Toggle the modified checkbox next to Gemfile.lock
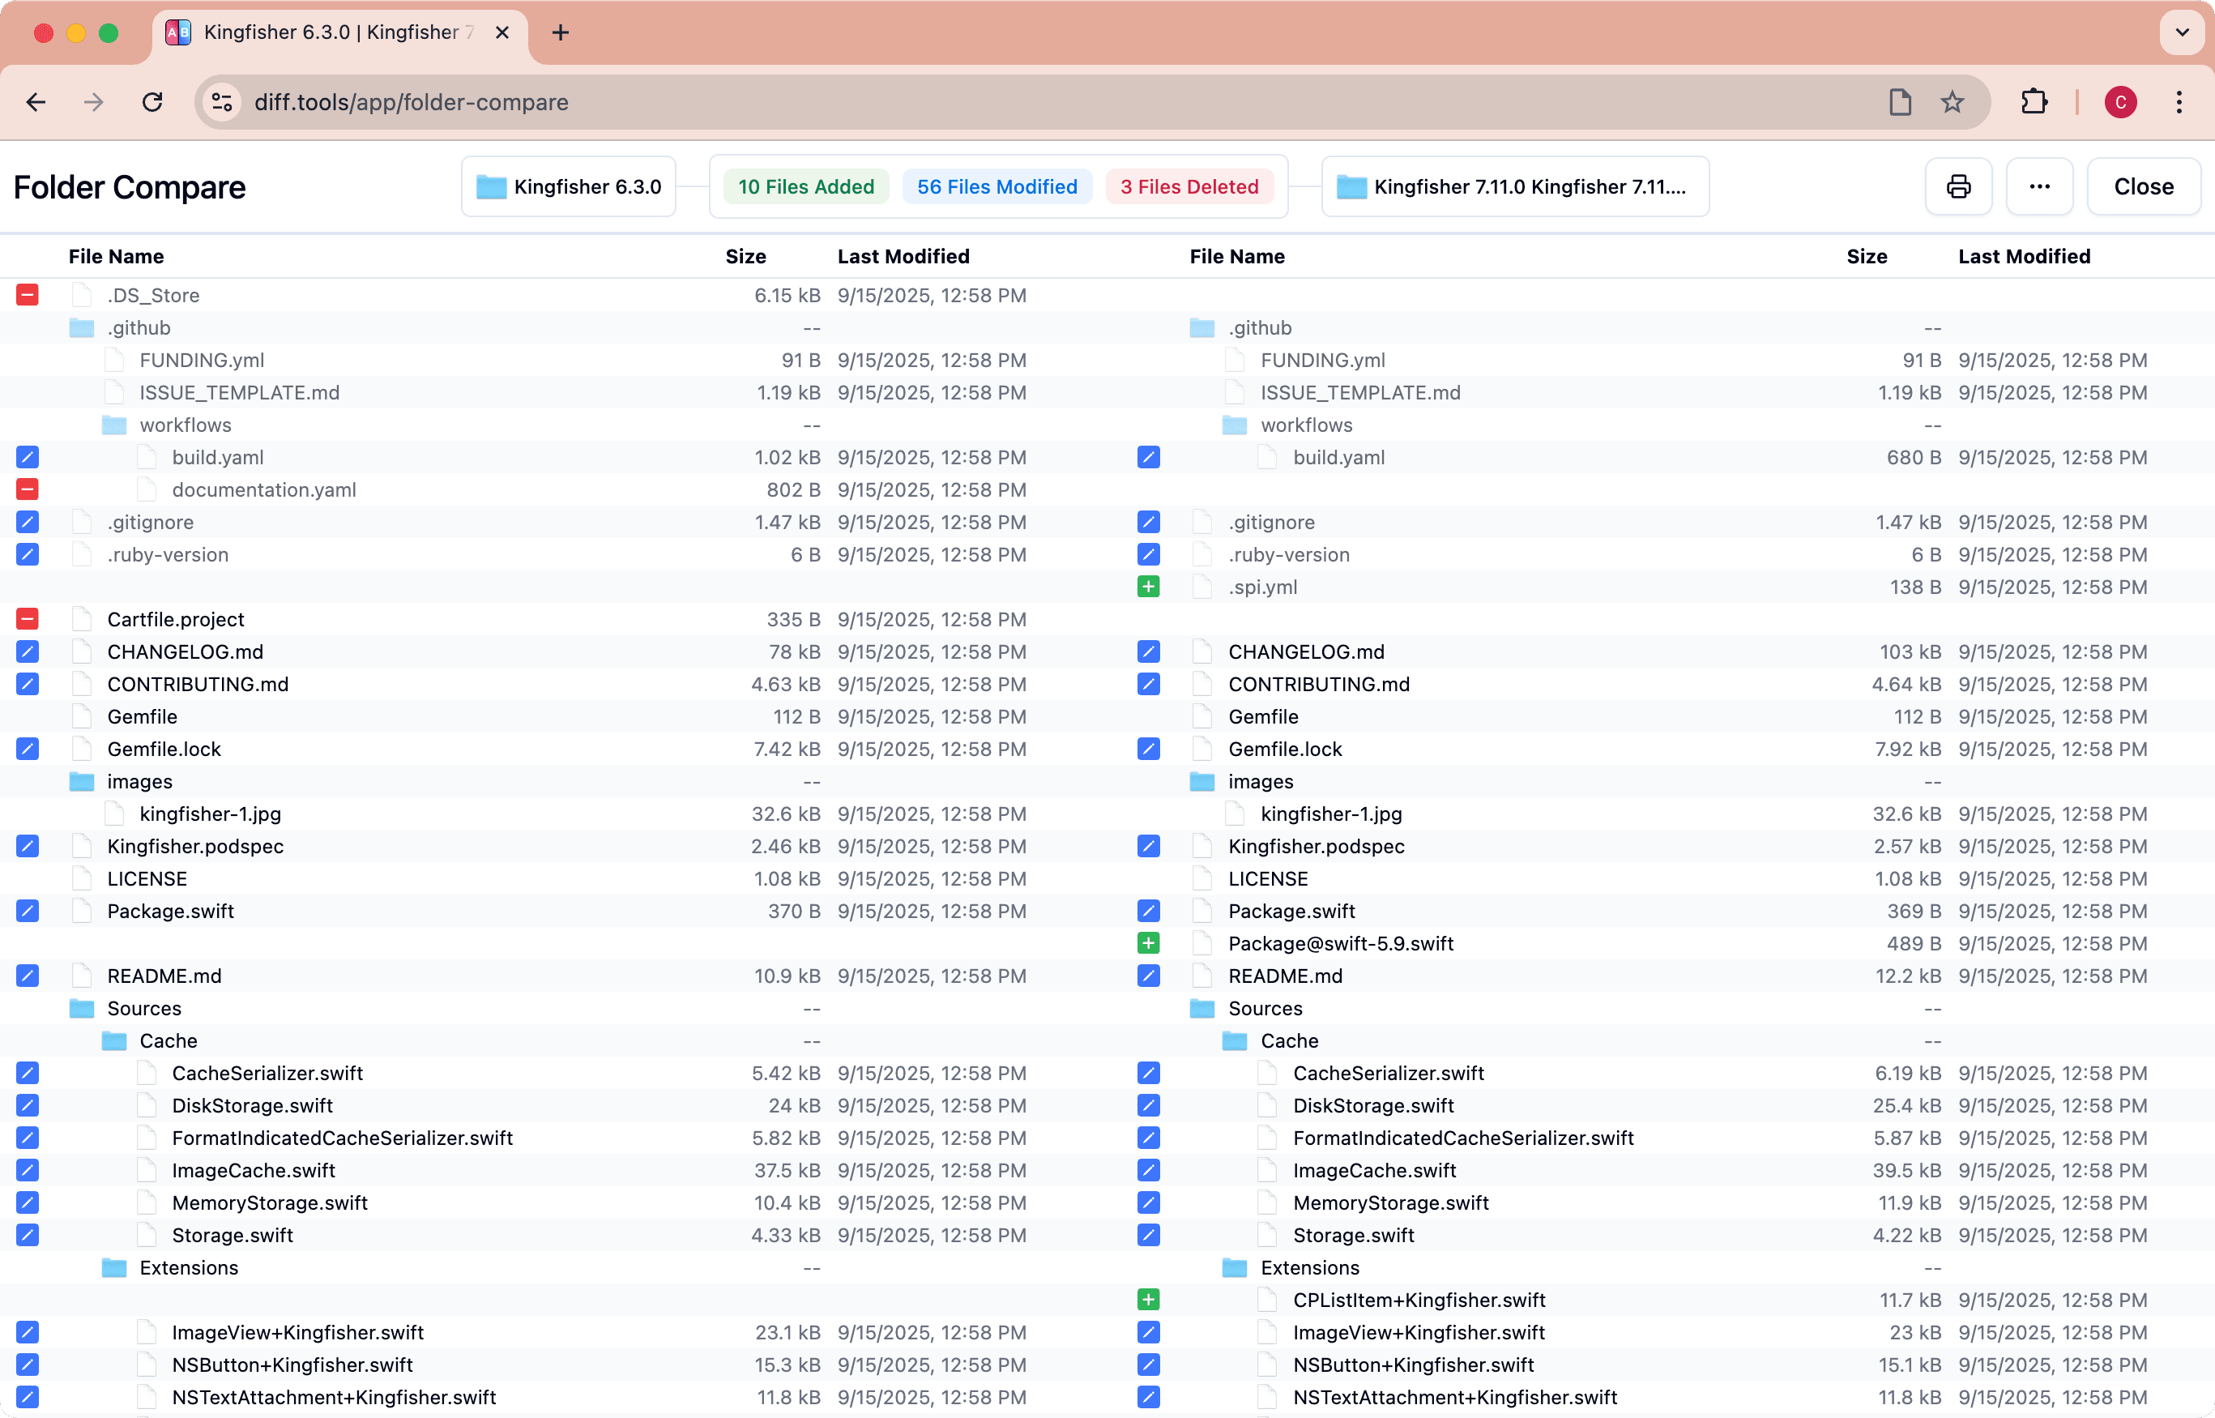The image size is (2215, 1418). click(x=27, y=749)
